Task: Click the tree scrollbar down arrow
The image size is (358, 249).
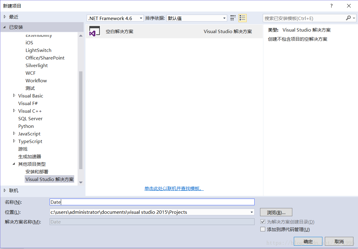Action: click(x=81, y=182)
